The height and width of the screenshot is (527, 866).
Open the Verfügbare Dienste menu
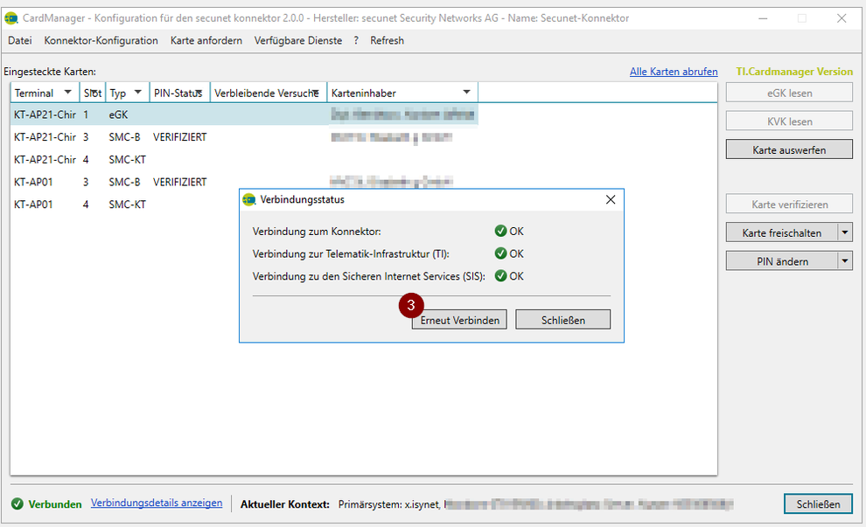298,40
